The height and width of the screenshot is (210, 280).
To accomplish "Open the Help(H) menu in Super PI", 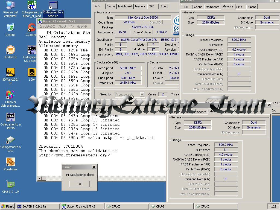I will [x=82, y=27].
